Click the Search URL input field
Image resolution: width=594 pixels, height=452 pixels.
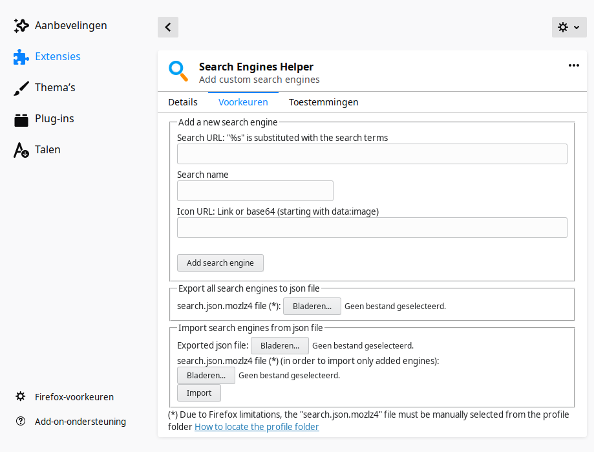tap(372, 154)
